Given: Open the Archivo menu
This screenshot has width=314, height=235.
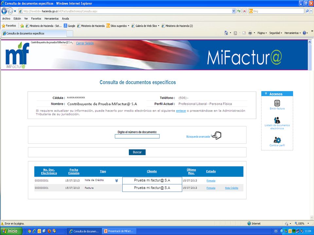Looking at the screenshot, I should point(6,19).
